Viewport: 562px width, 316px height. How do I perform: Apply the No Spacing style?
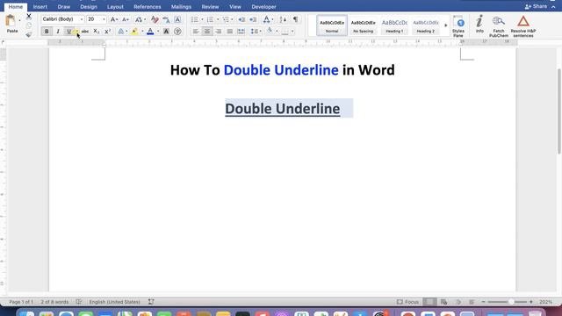point(363,25)
